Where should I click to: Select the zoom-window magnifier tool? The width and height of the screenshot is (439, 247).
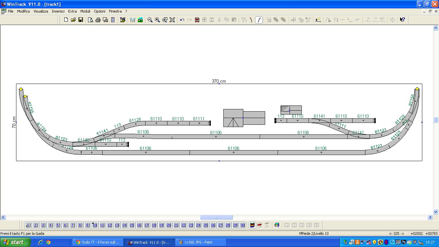[165, 20]
